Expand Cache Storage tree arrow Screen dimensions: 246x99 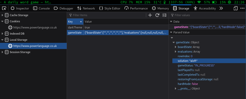(2, 15)
